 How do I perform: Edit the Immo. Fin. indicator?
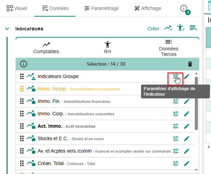[187, 101]
